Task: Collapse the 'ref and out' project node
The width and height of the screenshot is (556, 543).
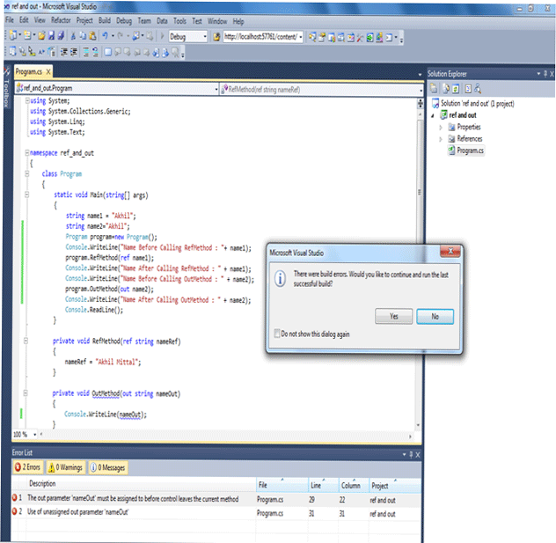Action: click(x=433, y=115)
